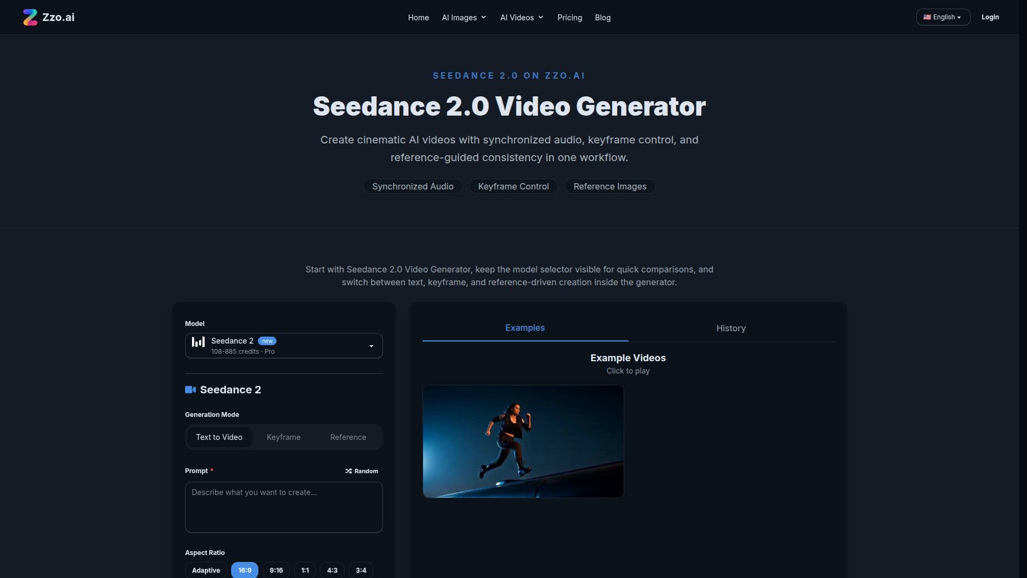Click the 'Seedance 2.0 Video Generator' heading
Image resolution: width=1027 pixels, height=578 pixels.
pyautogui.click(x=509, y=106)
